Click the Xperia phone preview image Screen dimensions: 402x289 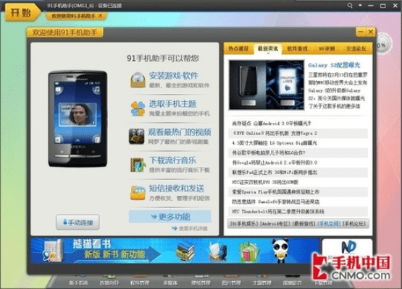pos(78,118)
